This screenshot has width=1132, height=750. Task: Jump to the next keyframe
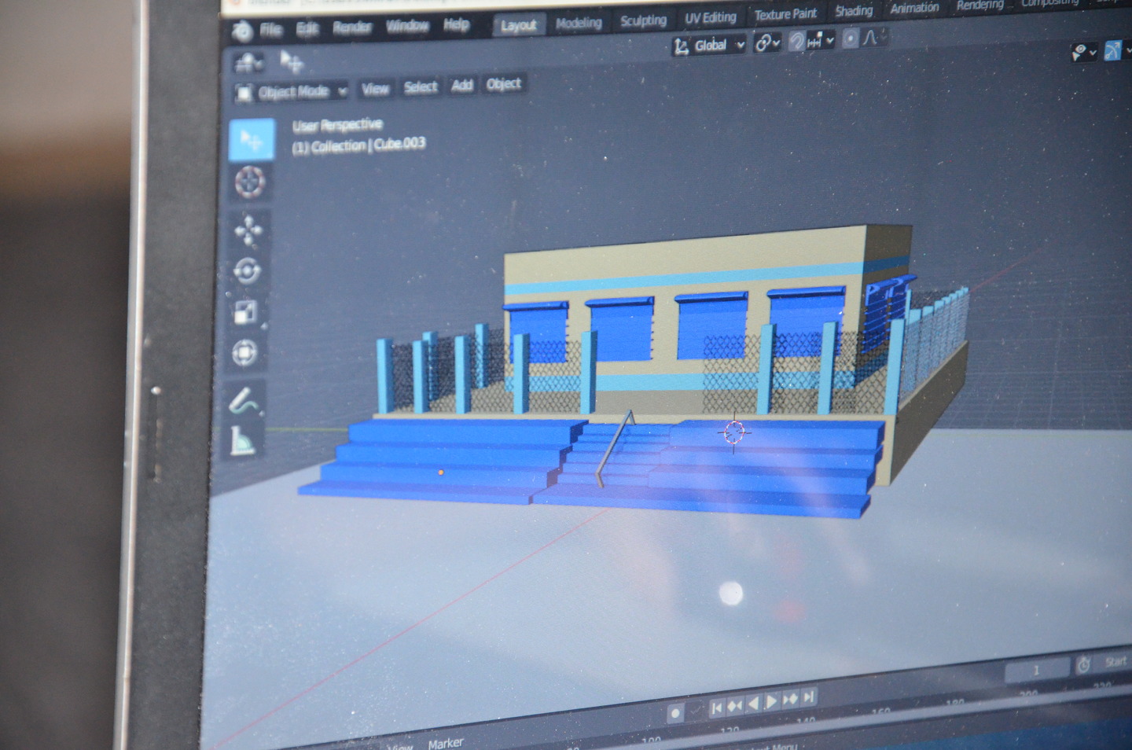pyautogui.click(x=790, y=699)
